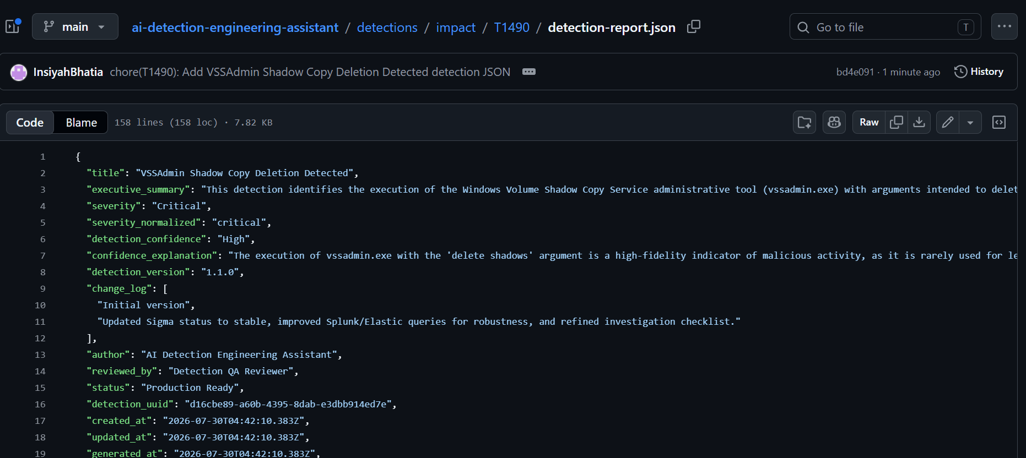Open the main branch dropdown
Screen dimensions: 1026x458
(x=75, y=26)
